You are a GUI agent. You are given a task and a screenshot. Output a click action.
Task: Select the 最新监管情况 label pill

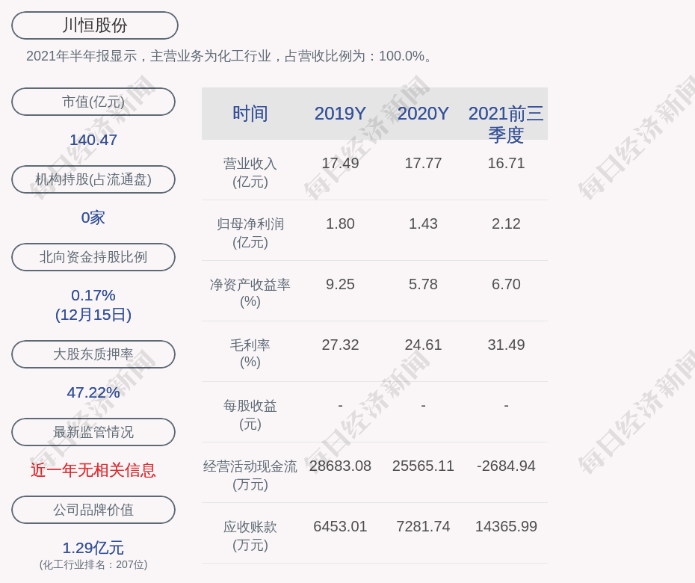(93, 432)
